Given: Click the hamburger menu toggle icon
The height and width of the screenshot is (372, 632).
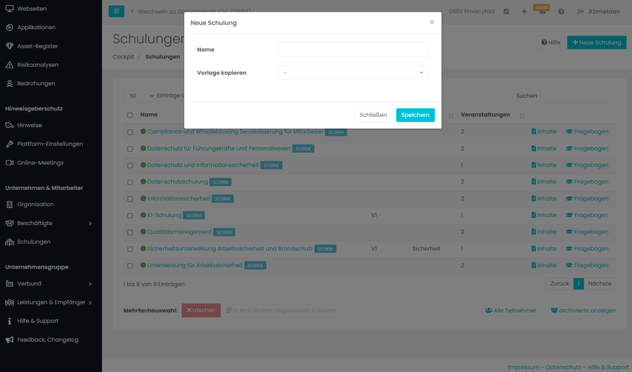Looking at the screenshot, I should point(116,11).
